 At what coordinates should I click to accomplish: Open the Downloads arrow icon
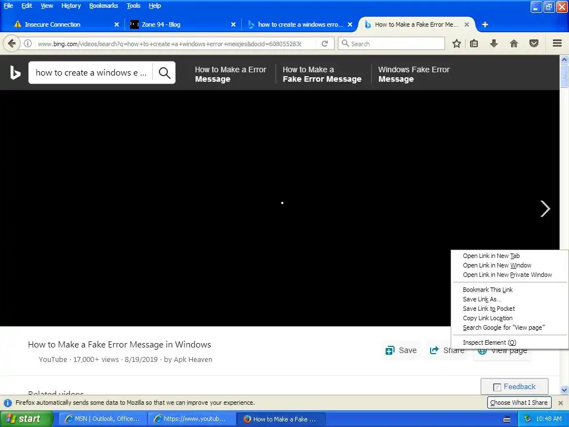493,43
